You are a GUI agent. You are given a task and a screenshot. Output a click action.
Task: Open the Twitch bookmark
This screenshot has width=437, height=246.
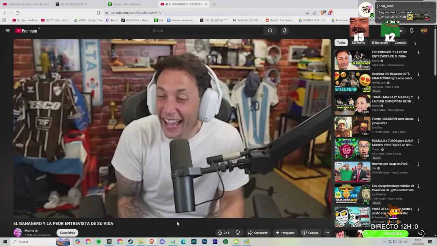112,20
